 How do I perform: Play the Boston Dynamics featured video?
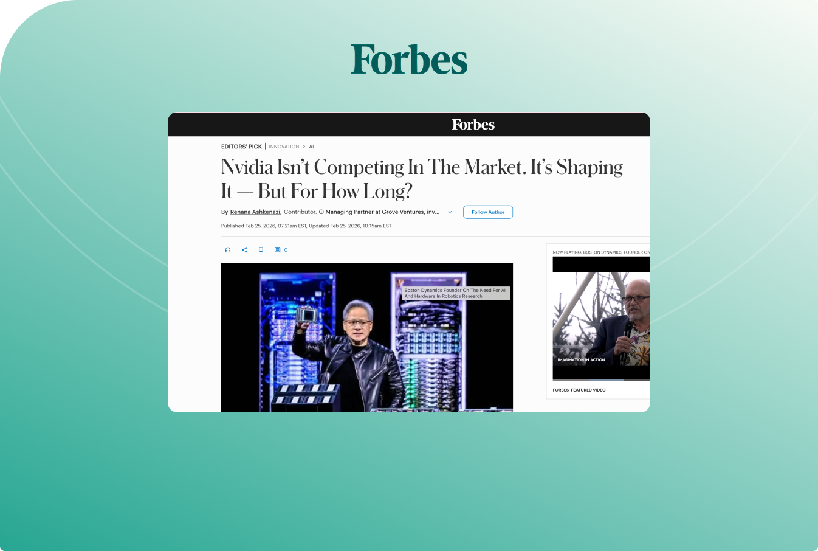point(601,318)
